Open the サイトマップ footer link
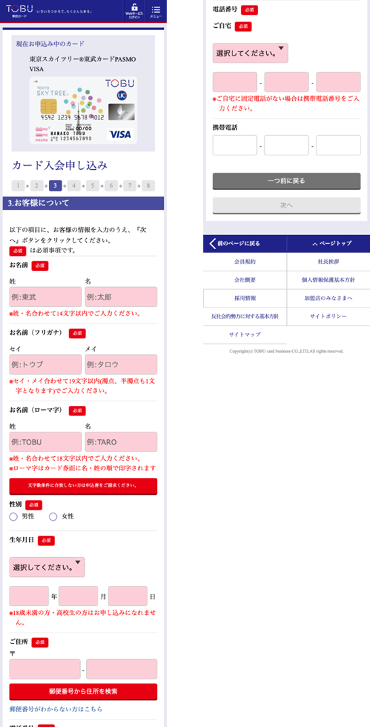The image size is (370, 727). tap(245, 334)
